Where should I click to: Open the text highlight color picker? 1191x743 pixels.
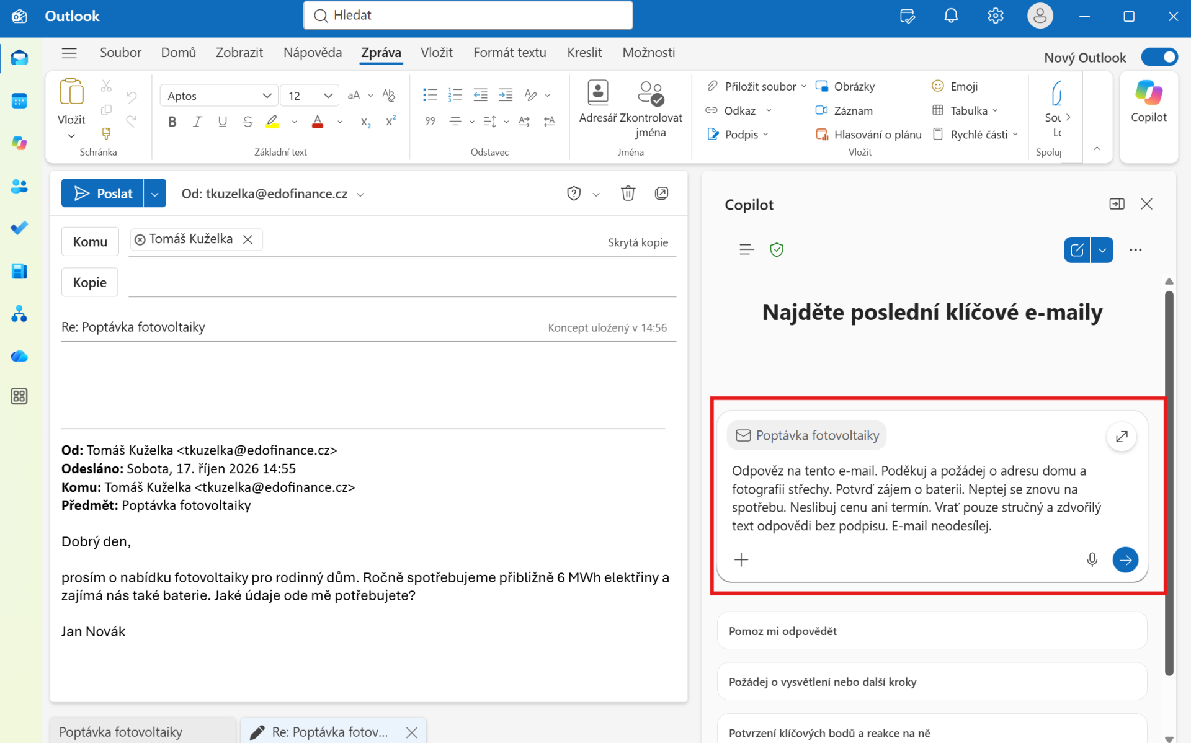click(x=294, y=122)
